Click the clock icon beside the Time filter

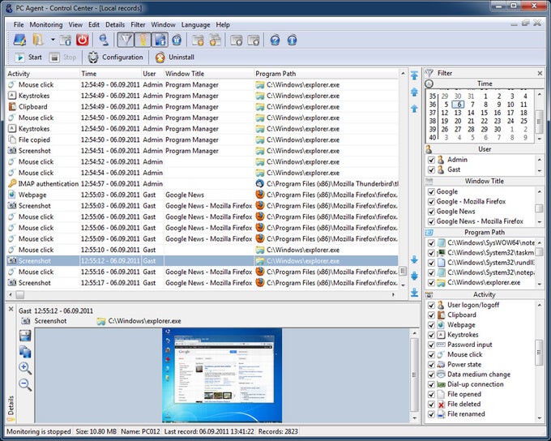pyautogui.click(x=429, y=84)
